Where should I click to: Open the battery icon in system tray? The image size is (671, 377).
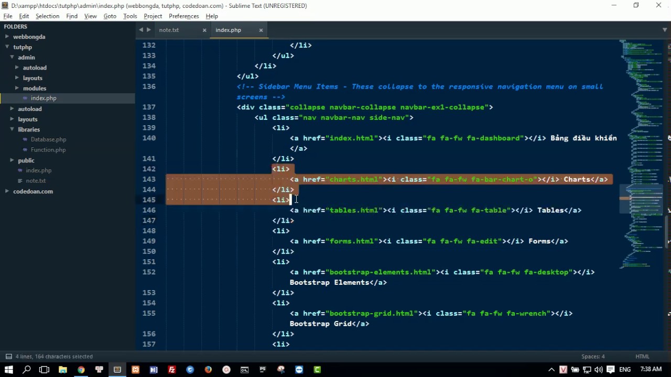(575, 370)
